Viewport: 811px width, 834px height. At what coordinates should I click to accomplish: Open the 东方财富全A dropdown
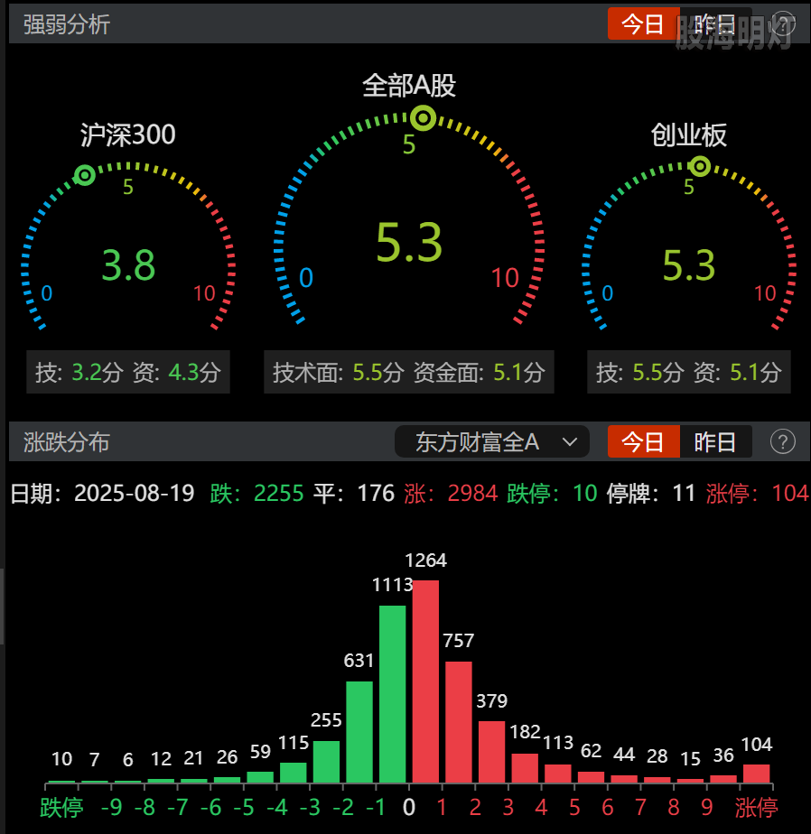click(491, 441)
